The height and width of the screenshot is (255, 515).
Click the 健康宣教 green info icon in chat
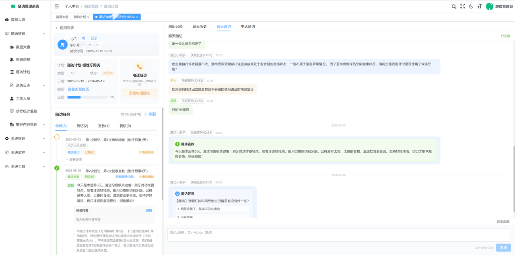177,144
